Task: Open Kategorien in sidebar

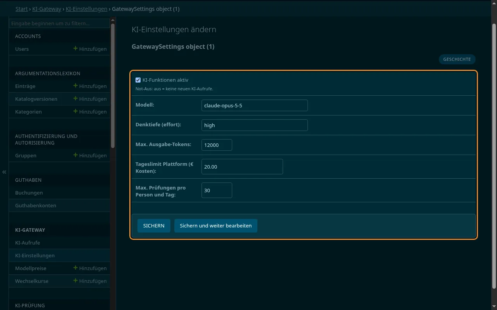Action: coord(28,112)
